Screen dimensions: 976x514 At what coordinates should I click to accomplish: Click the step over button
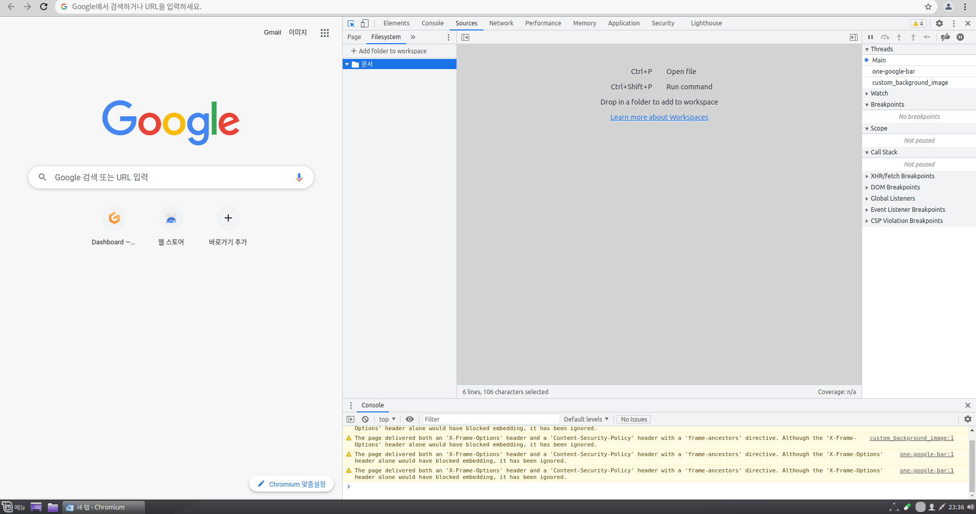[885, 37]
